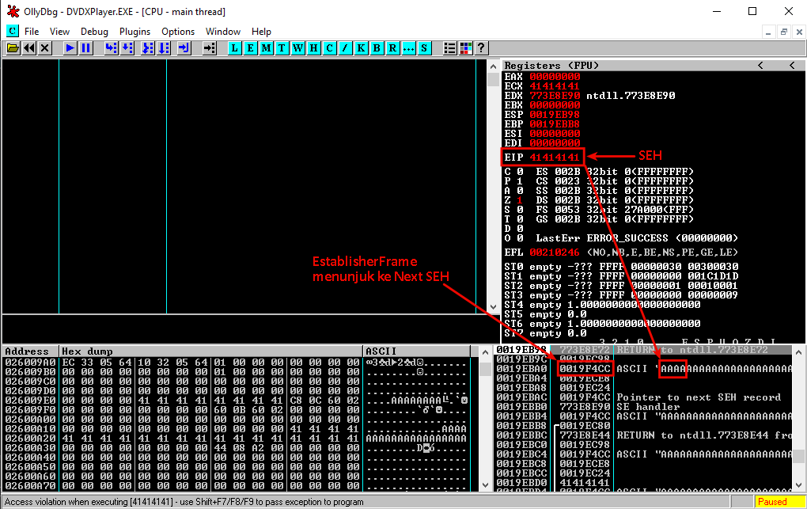Show the Log window with the L button
This screenshot has width=807, height=509.
235,48
